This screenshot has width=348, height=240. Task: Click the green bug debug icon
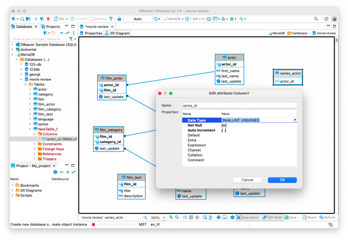(232, 19)
